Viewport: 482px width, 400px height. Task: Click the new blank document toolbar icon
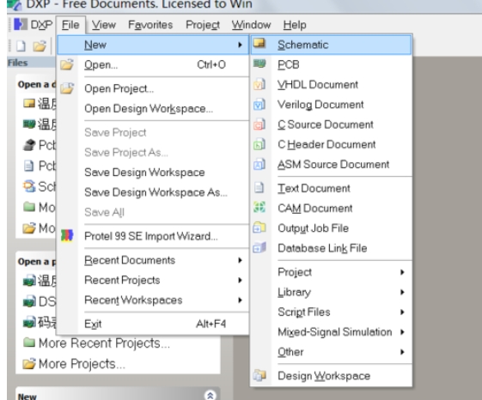point(21,45)
